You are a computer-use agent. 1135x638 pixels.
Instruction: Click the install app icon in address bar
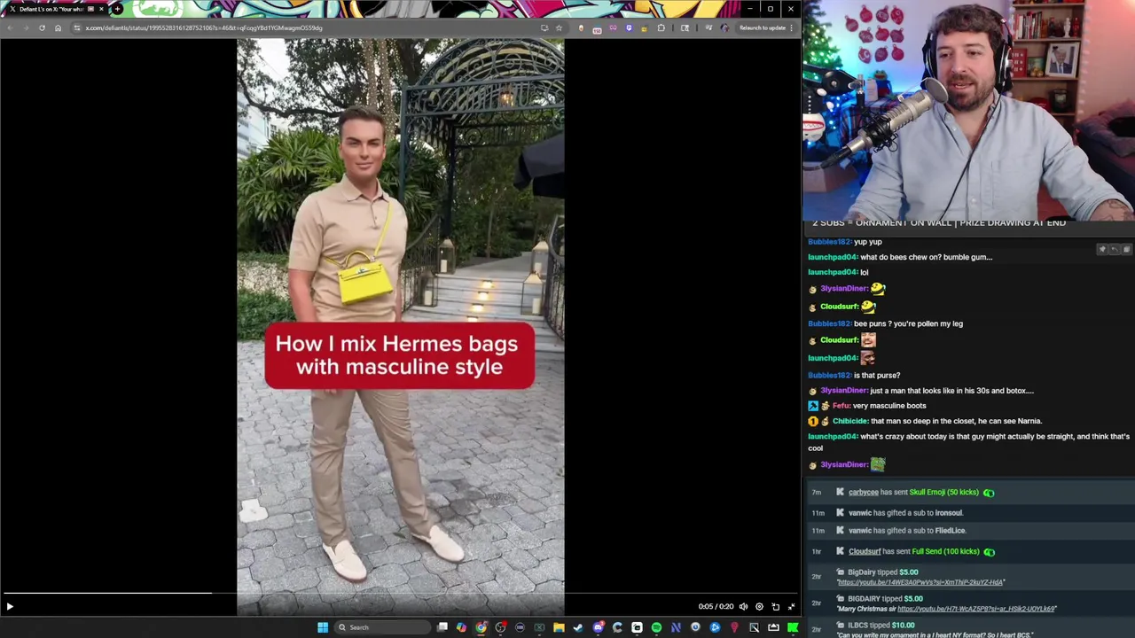point(544,27)
